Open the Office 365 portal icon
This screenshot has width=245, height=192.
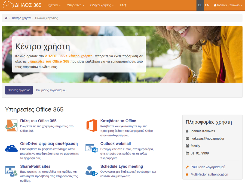pyautogui.click(x=11, y=125)
